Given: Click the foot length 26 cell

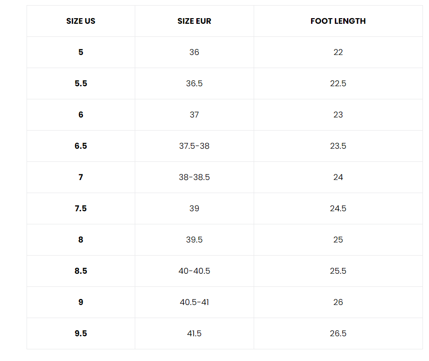Looking at the screenshot, I should pos(338,302).
